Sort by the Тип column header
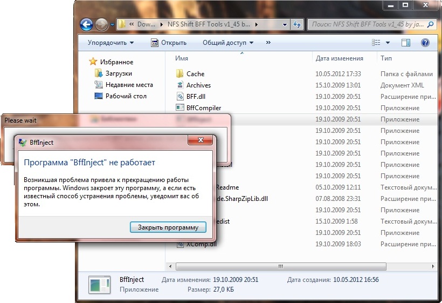 point(386,58)
